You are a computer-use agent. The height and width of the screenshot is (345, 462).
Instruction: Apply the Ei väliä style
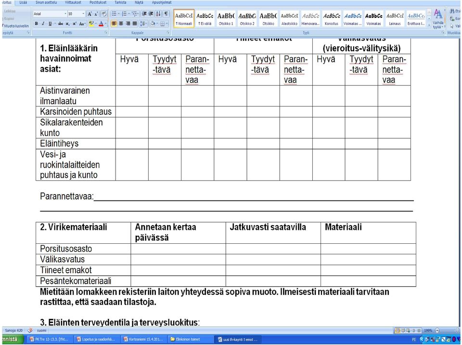click(205, 19)
